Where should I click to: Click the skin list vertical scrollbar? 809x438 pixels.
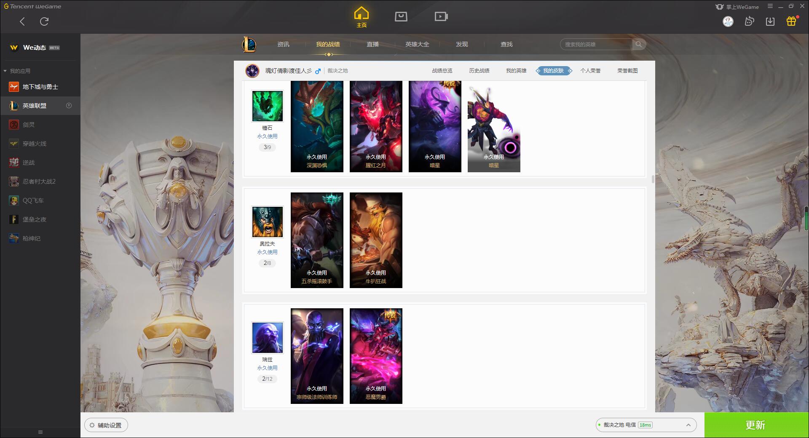coord(653,179)
